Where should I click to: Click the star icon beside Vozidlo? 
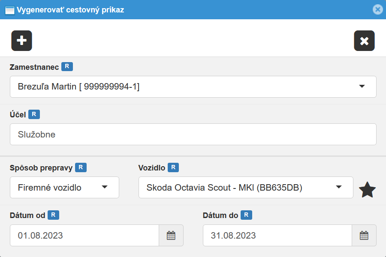(x=367, y=190)
